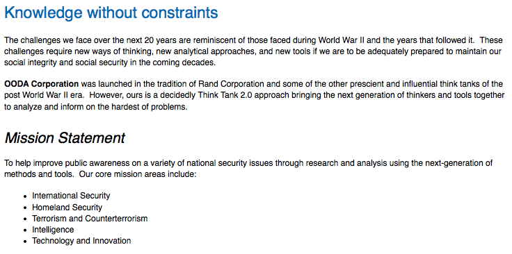Select the 'Homeland Security' list item
The width and height of the screenshot is (512, 254).
click(x=67, y=207)
